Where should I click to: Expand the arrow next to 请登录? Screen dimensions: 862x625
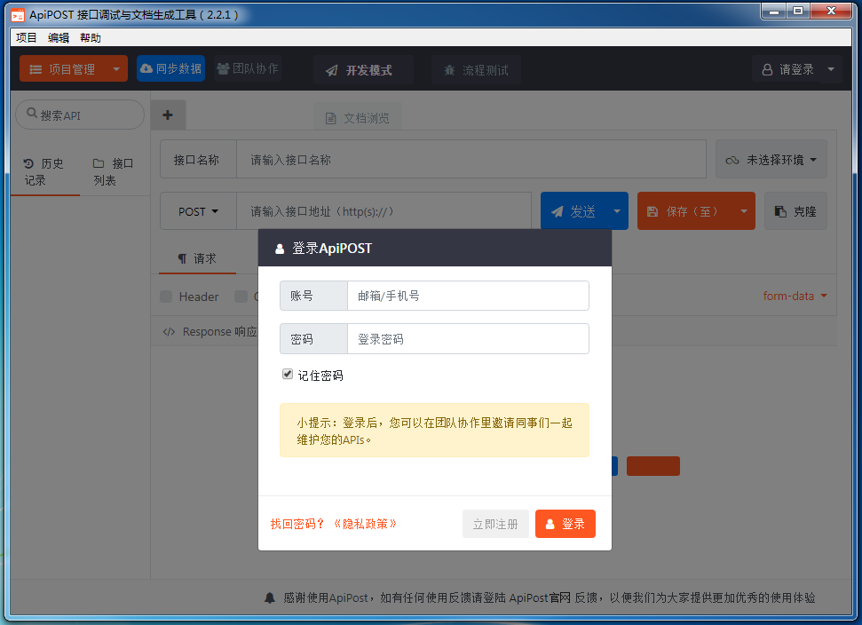[x=831, y=70]
